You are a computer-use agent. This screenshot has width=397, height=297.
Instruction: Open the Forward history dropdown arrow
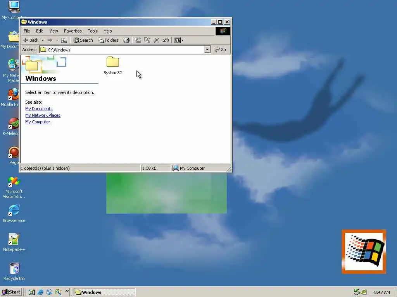(57, 40)
